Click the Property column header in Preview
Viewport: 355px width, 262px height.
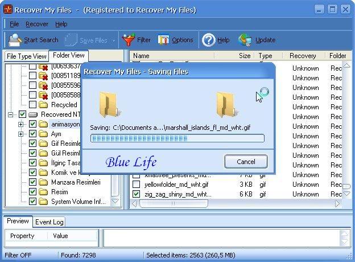point(26,236)
